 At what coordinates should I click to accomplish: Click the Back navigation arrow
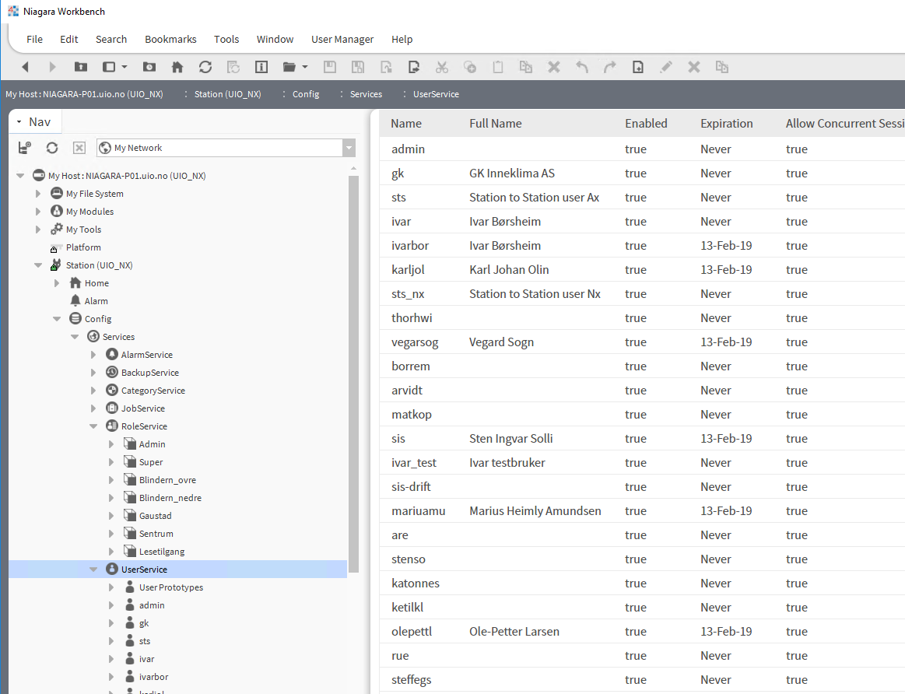(25, 67)
